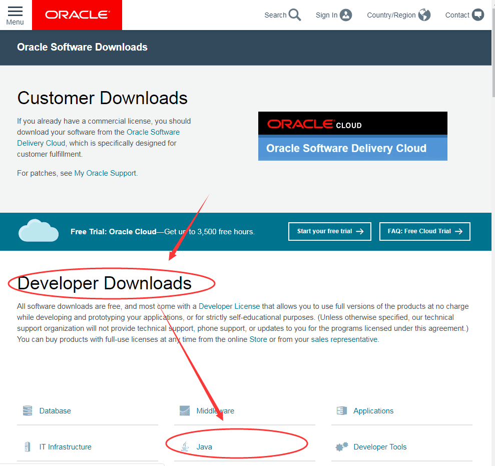Open the Middleware downloads link
The width and height of the screenshot is (495, 466).
pyautogui.click(x=215, y=411)
